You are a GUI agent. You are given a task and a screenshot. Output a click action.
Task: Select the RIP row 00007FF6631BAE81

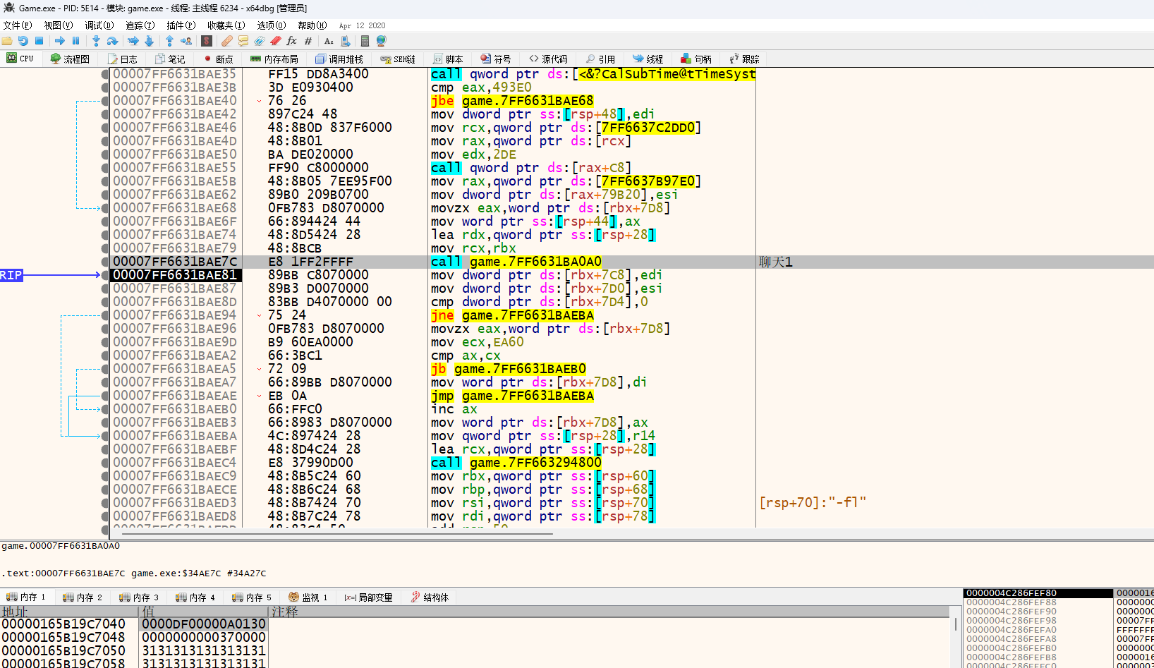pos(175,275)
